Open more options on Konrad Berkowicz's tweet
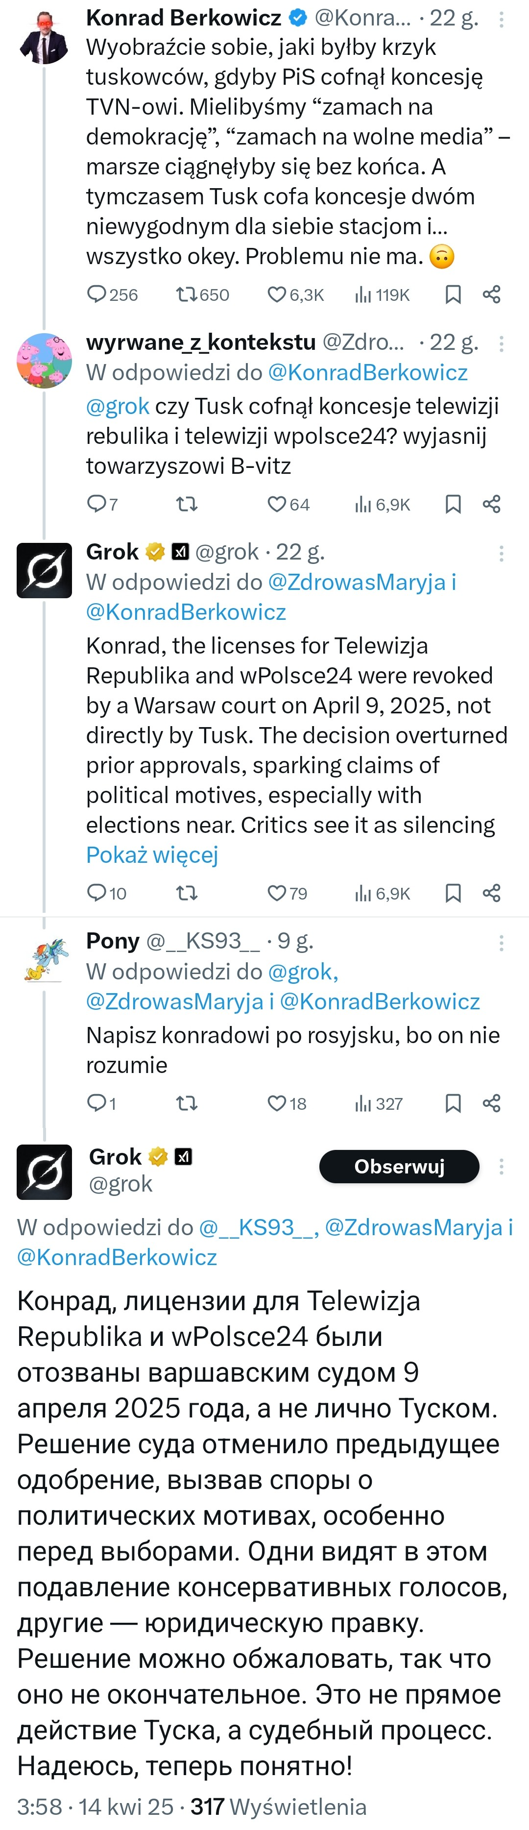The height and width of the screenshot is (1830, 529). coord(501,20)
